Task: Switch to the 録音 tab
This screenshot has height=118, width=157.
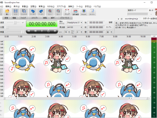Action: tap(6, 18)
